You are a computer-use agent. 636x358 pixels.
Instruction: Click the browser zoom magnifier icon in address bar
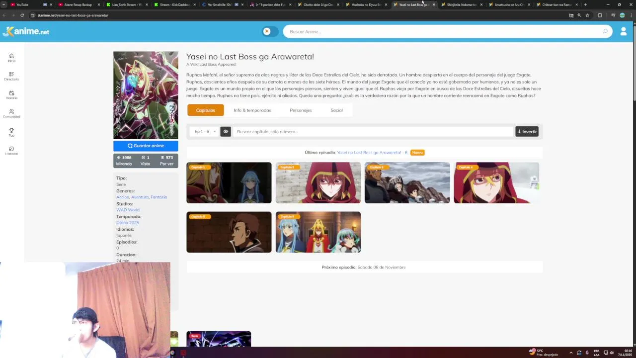579,15
